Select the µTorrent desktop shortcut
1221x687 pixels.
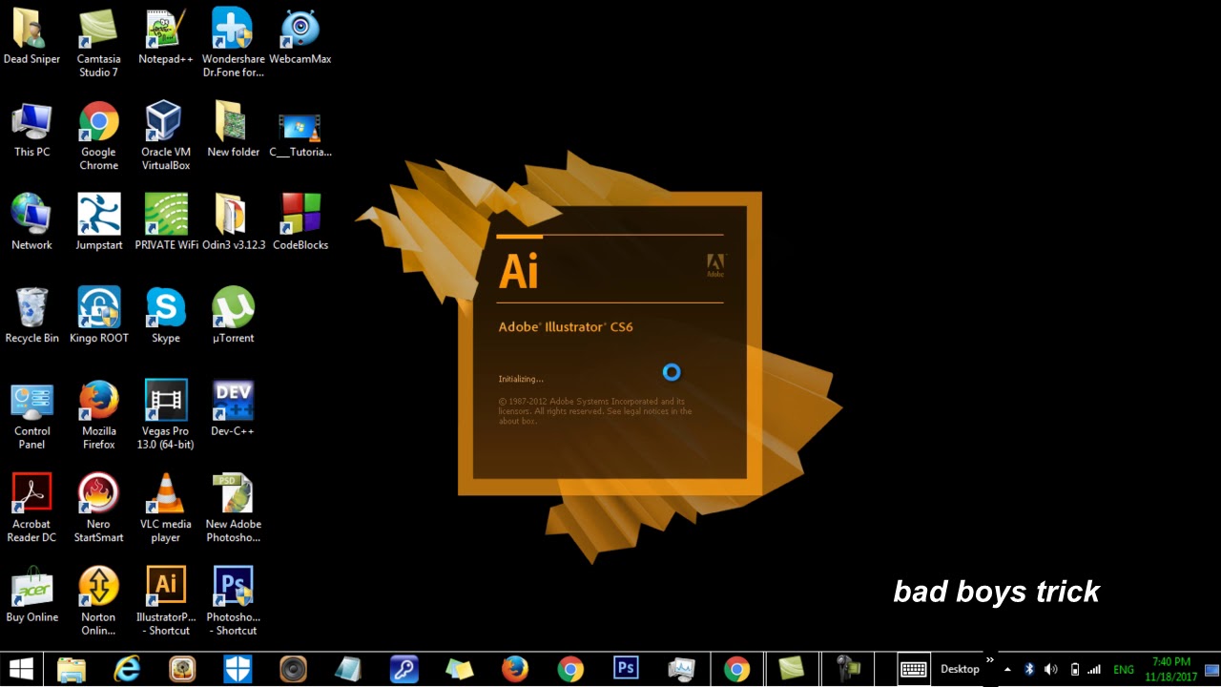(233, 316)
